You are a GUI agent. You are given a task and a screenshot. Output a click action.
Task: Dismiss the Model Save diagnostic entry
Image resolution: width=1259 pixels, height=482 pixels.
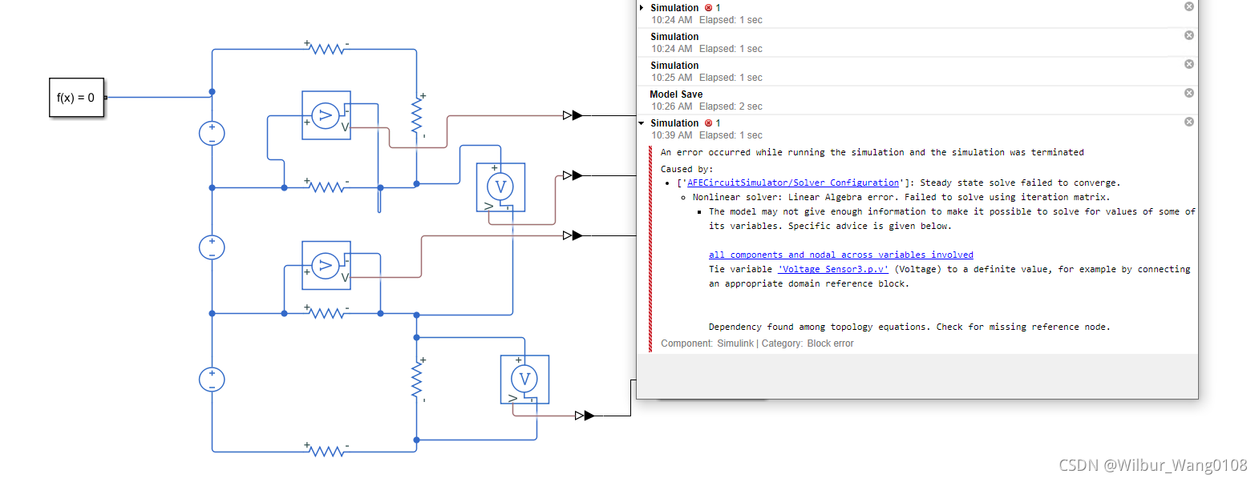click(1188, 93)
